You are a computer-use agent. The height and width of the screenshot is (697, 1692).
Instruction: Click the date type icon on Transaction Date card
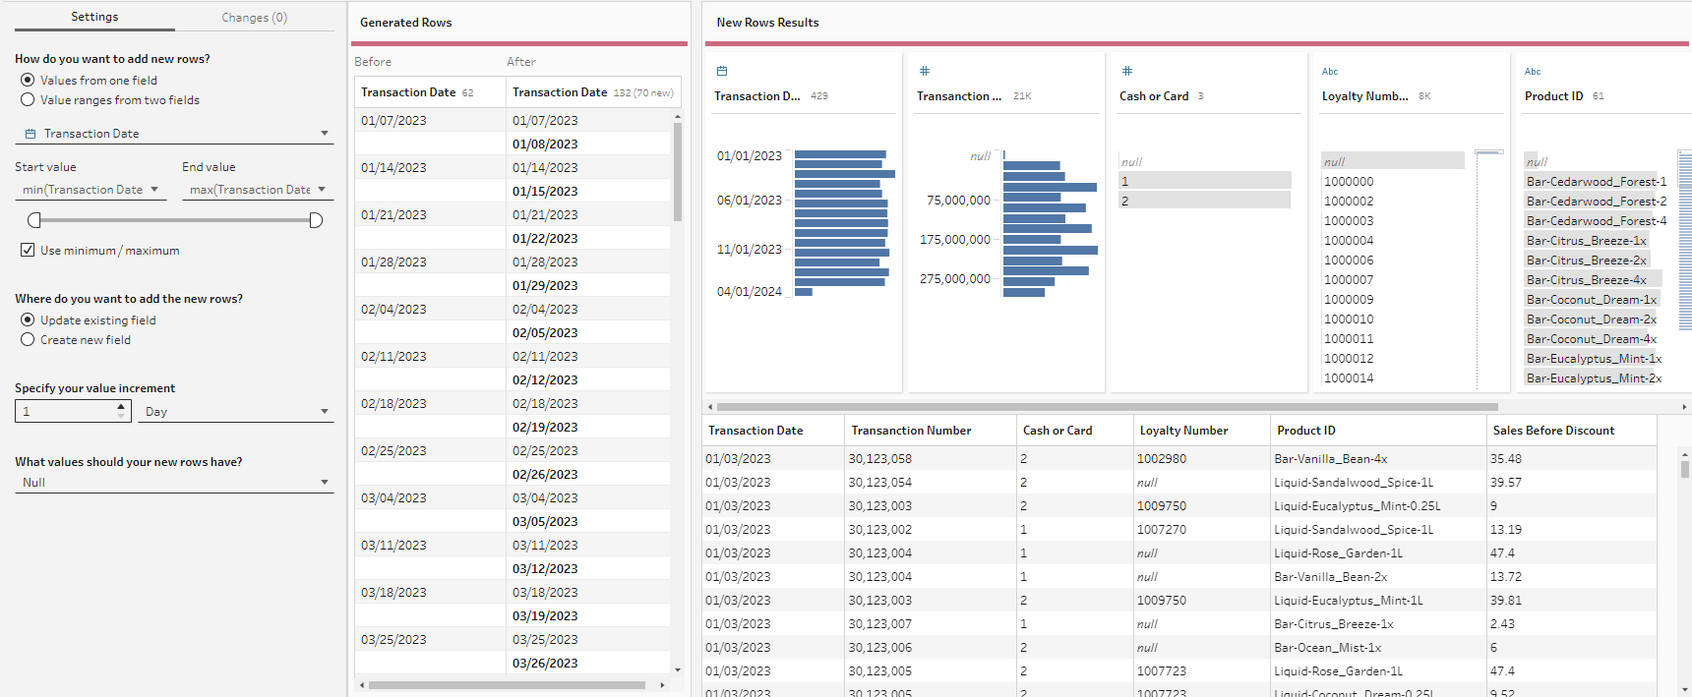pos(722,71)
